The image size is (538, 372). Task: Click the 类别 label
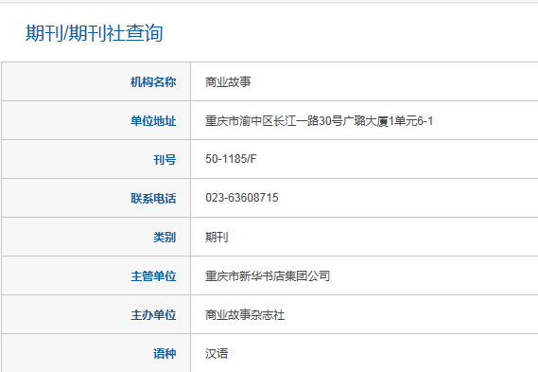(x=165, y=237)
